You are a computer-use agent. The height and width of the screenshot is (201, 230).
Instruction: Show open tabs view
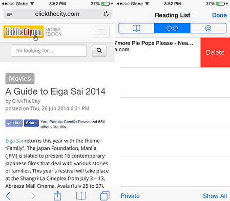104,196
